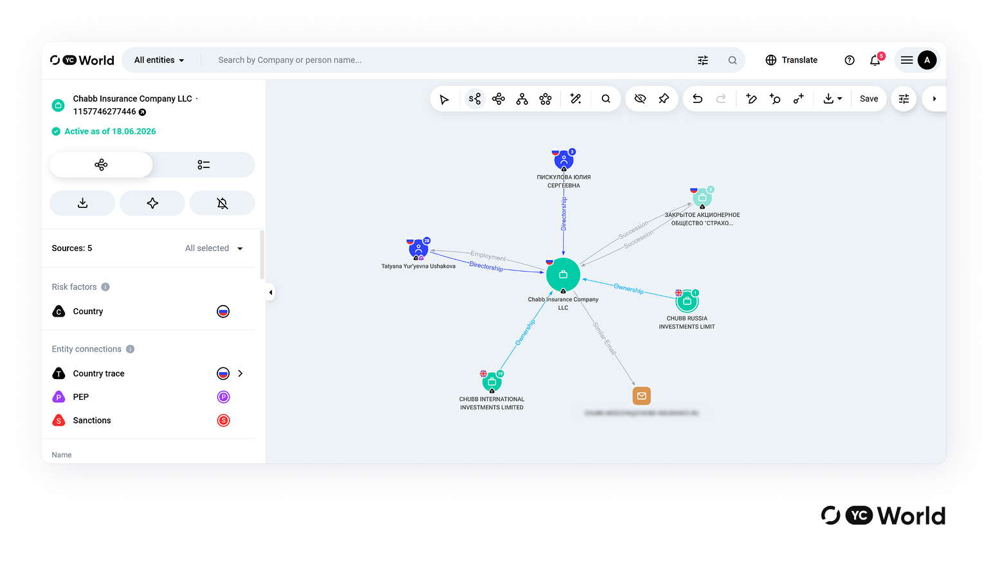Viewport: 993px width, 567px height.
Task: Switch to the graph view tab
Action: click(101, 165)
